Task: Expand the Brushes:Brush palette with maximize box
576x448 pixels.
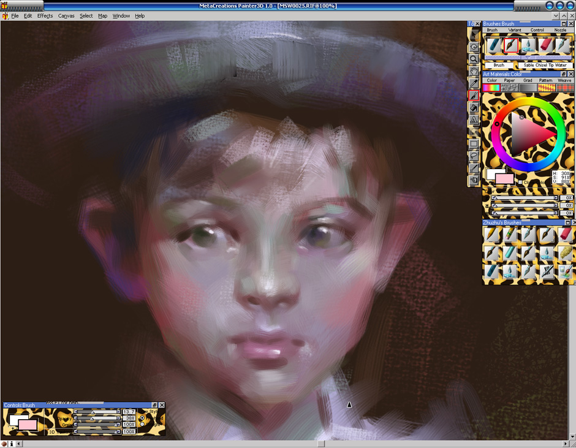Action: coord(564,24)
